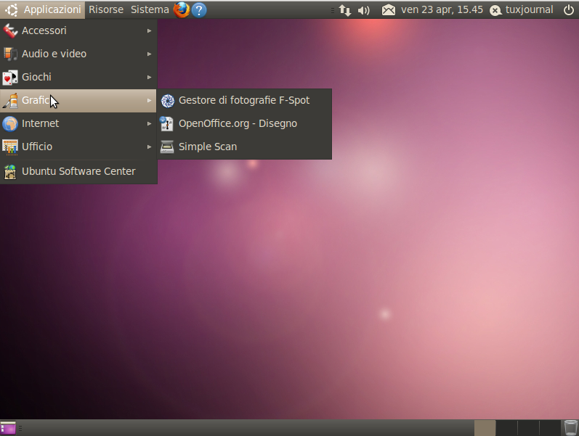
Task: Click the Grafica paintbrush icon
Action: (x=10, y=100)
